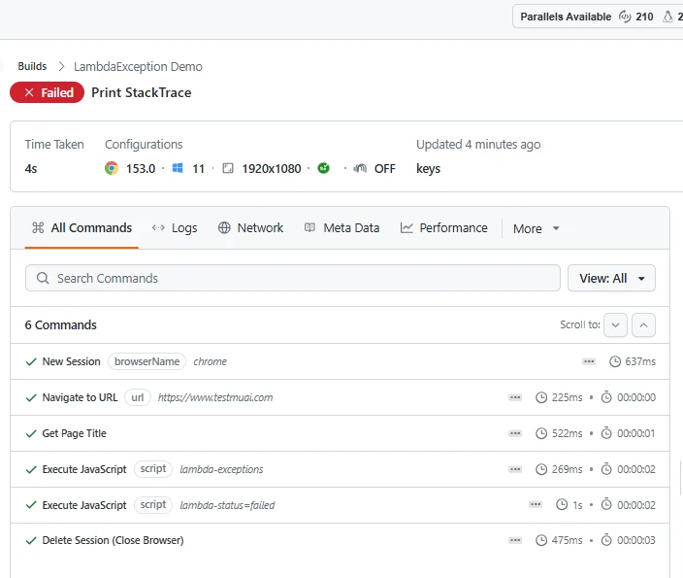Image resolution: width=683 pixels, height=578 pixels.
Task: Open ellipsis menu for Delete Session
Action: pos(515,540)
